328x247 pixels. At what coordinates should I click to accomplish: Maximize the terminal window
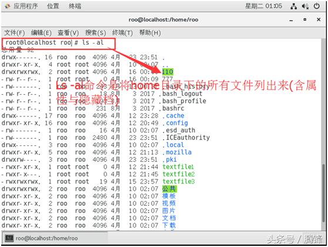pyautogui.click(x=305, y=19)
